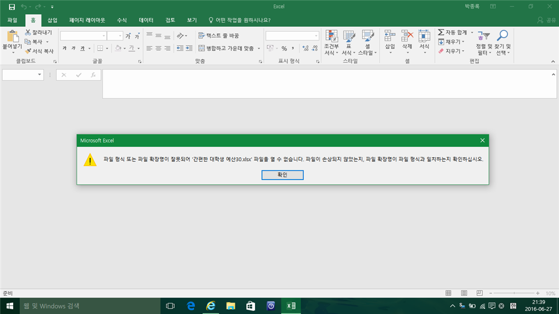Click the increase indent icon
The height and width of the screenshot is (314, 559).
tap(189, 48)
